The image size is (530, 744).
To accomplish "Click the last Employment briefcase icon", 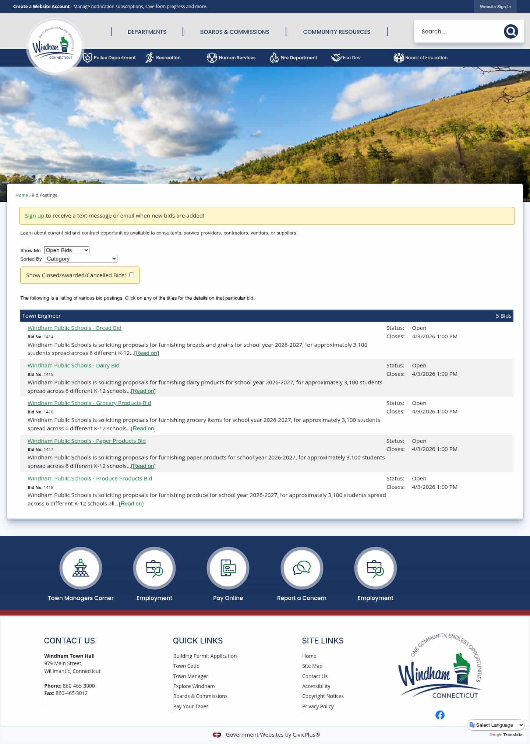I will point(375,568).
